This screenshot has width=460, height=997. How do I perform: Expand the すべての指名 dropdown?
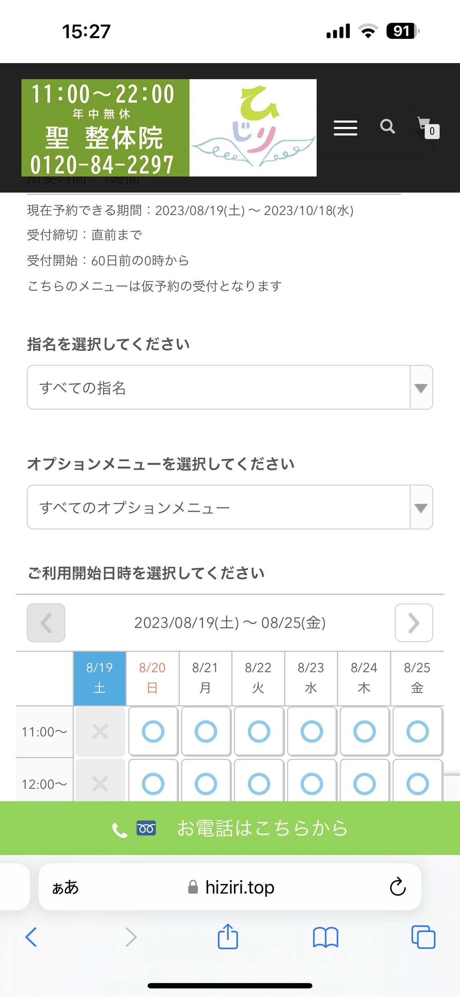click(230, 387)
